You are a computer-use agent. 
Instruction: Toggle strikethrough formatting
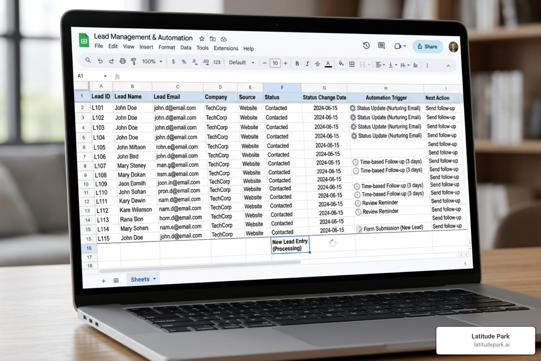(317, 64)
